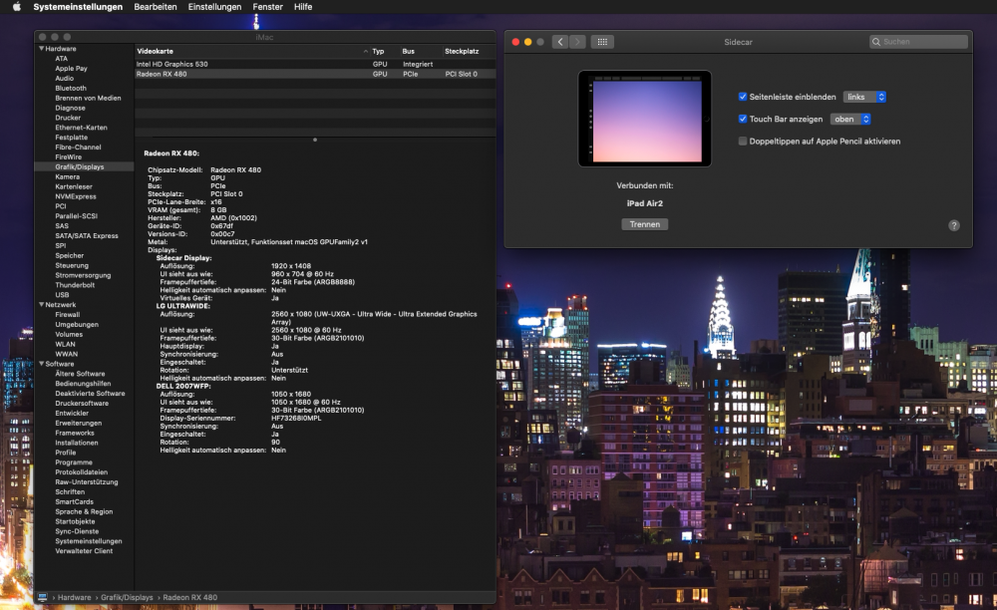Select ATA in the sidebar
The image size is (997, 610).
61,59
